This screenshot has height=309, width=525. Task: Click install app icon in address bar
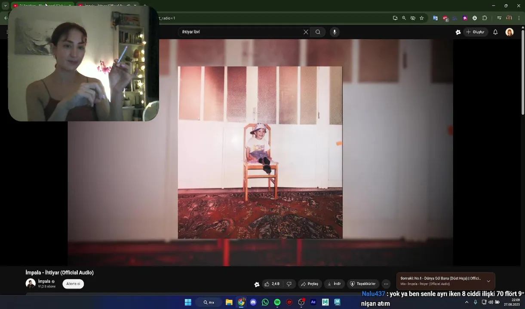pyautogui.click(x=395, y=18)
